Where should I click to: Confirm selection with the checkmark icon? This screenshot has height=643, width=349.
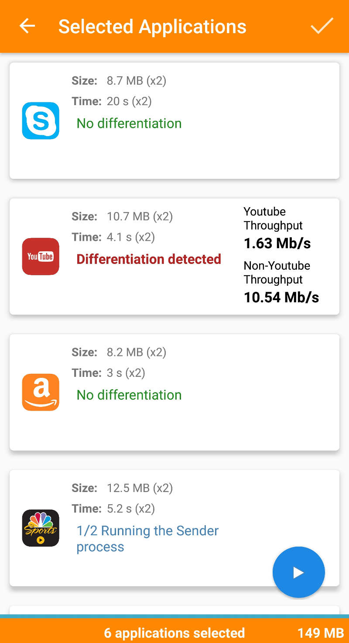coord(322,26)
